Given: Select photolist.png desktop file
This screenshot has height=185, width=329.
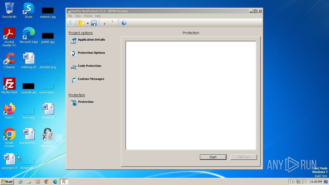Looking at the screenshot, I should click(x=48, y=63).
